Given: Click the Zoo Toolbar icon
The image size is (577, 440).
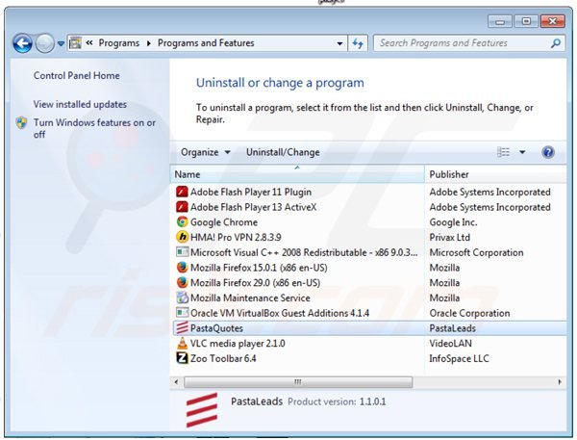Looking at the screenshot, I should 182,358.
